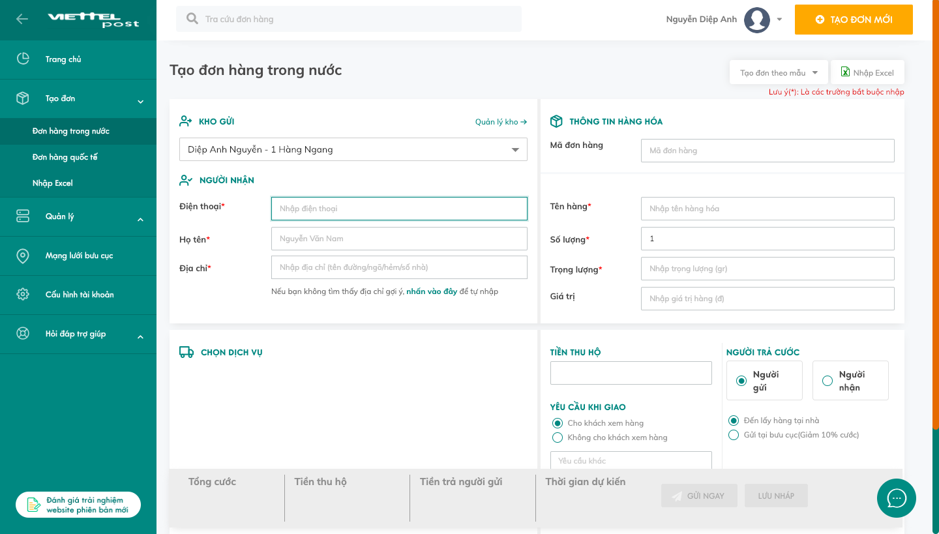Open the Kho gửi warehouse dropdown
The width and height of the screenshot is (939, 534).
coord(353,149)
